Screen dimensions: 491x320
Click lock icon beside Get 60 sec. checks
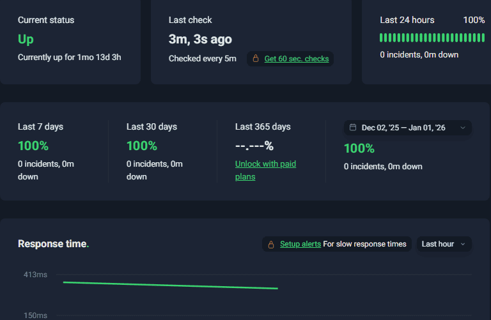coord(256,59)
